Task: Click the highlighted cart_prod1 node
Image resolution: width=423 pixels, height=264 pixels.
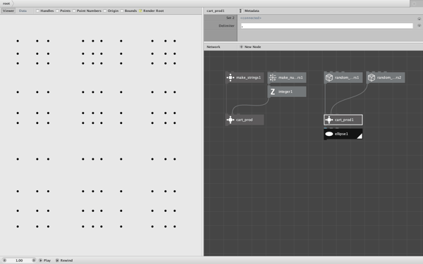Action: 343,120
